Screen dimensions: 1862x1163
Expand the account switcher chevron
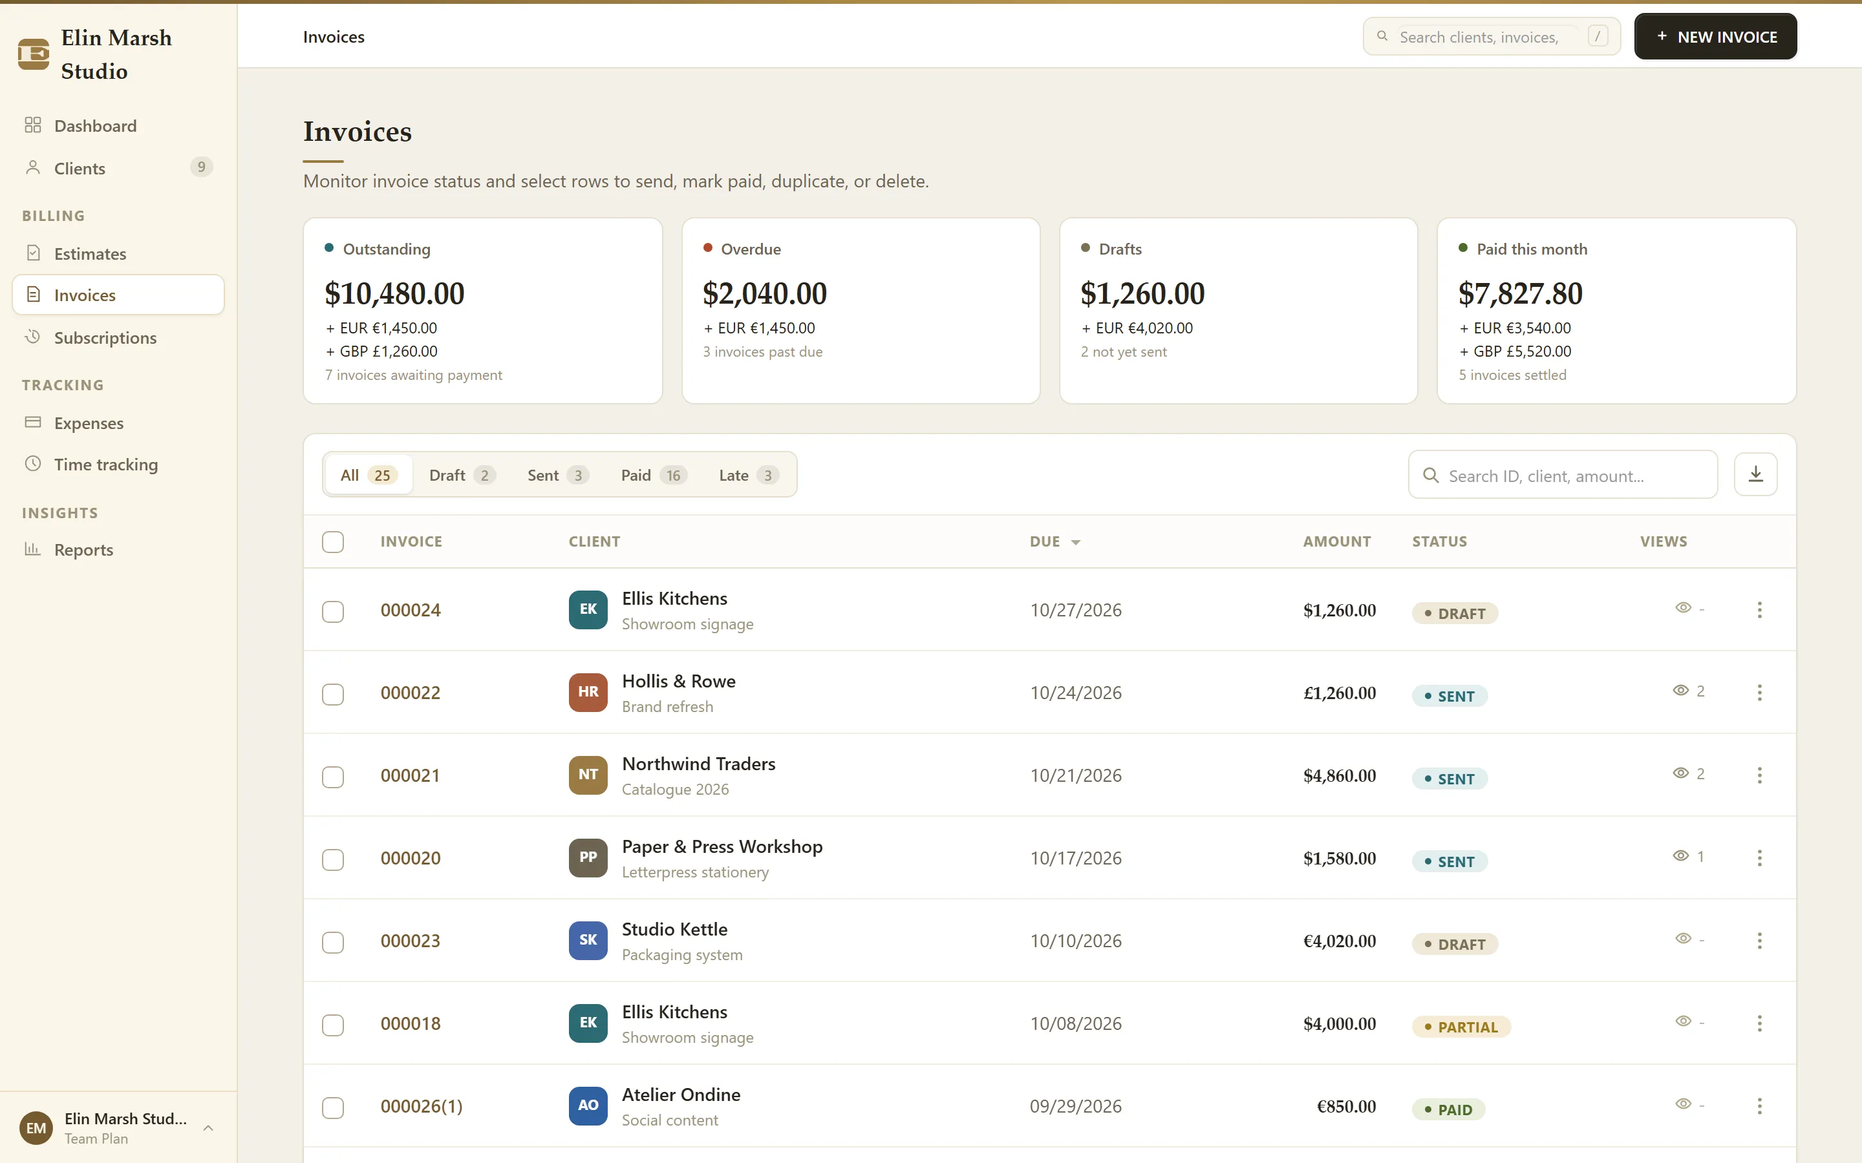(x=208, y=1127)
